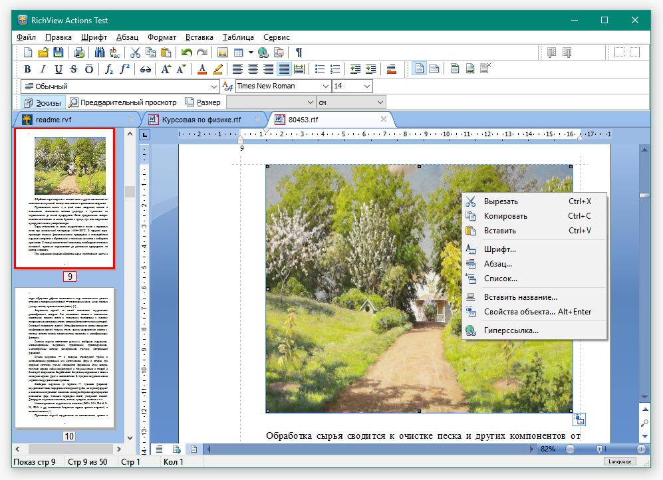Click the 'Эскизы' thumbnails button
The width and height of the screenshot is (663, 480).
pos(43,102)
